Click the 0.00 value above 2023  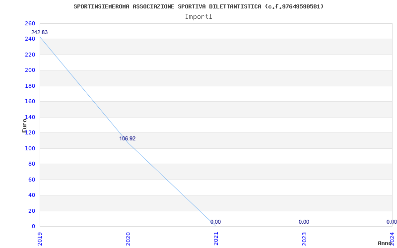tap(304, 222)
